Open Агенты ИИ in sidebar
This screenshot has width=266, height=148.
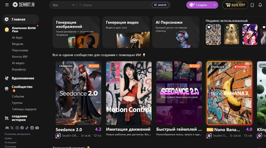point(20,57)
